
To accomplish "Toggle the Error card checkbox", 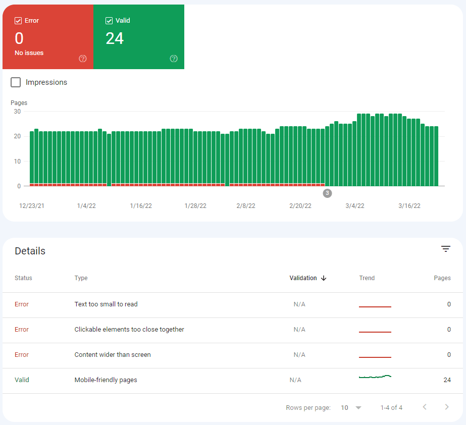I will coord(19,20).
